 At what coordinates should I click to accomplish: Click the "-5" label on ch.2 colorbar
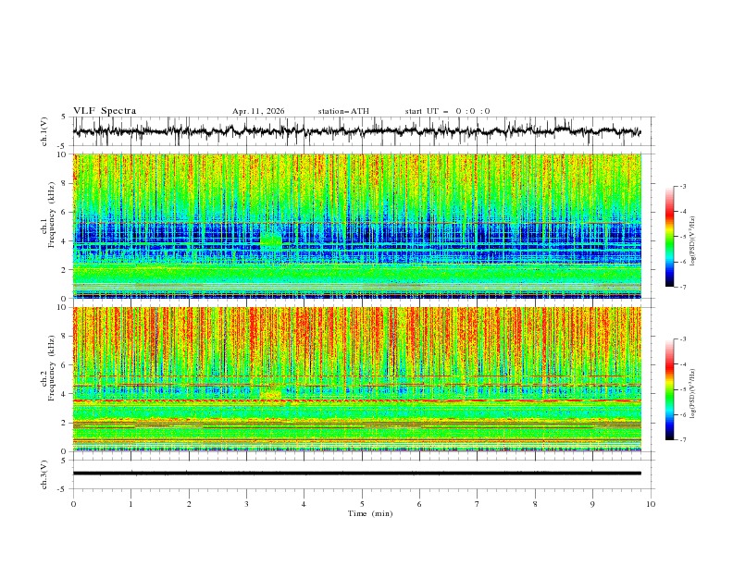click(x=683, y=389)
